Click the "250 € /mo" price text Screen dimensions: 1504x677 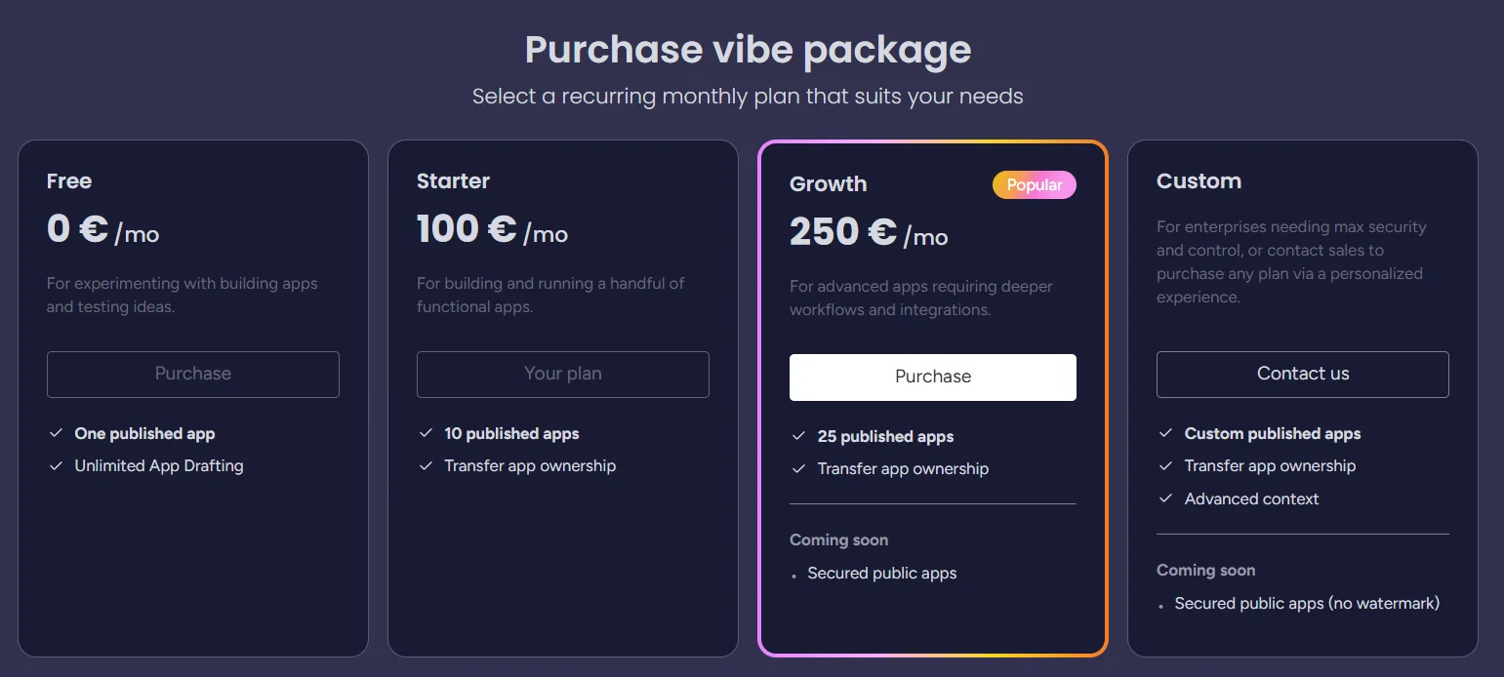pyautogui.click(x=869, y=233)
